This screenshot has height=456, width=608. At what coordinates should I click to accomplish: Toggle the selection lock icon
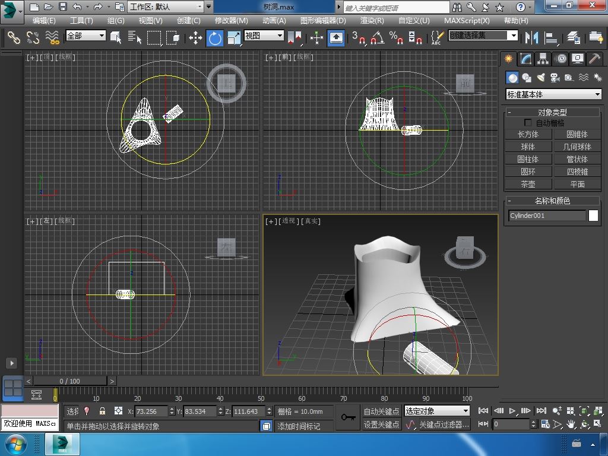coord(102,411)
